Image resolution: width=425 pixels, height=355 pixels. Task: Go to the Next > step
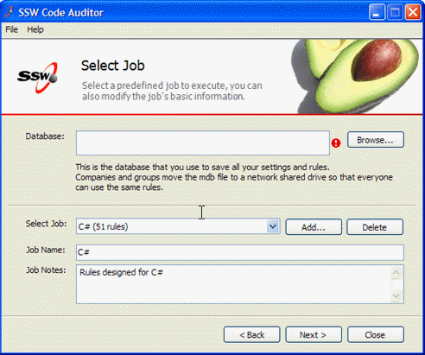click(314, 334)
